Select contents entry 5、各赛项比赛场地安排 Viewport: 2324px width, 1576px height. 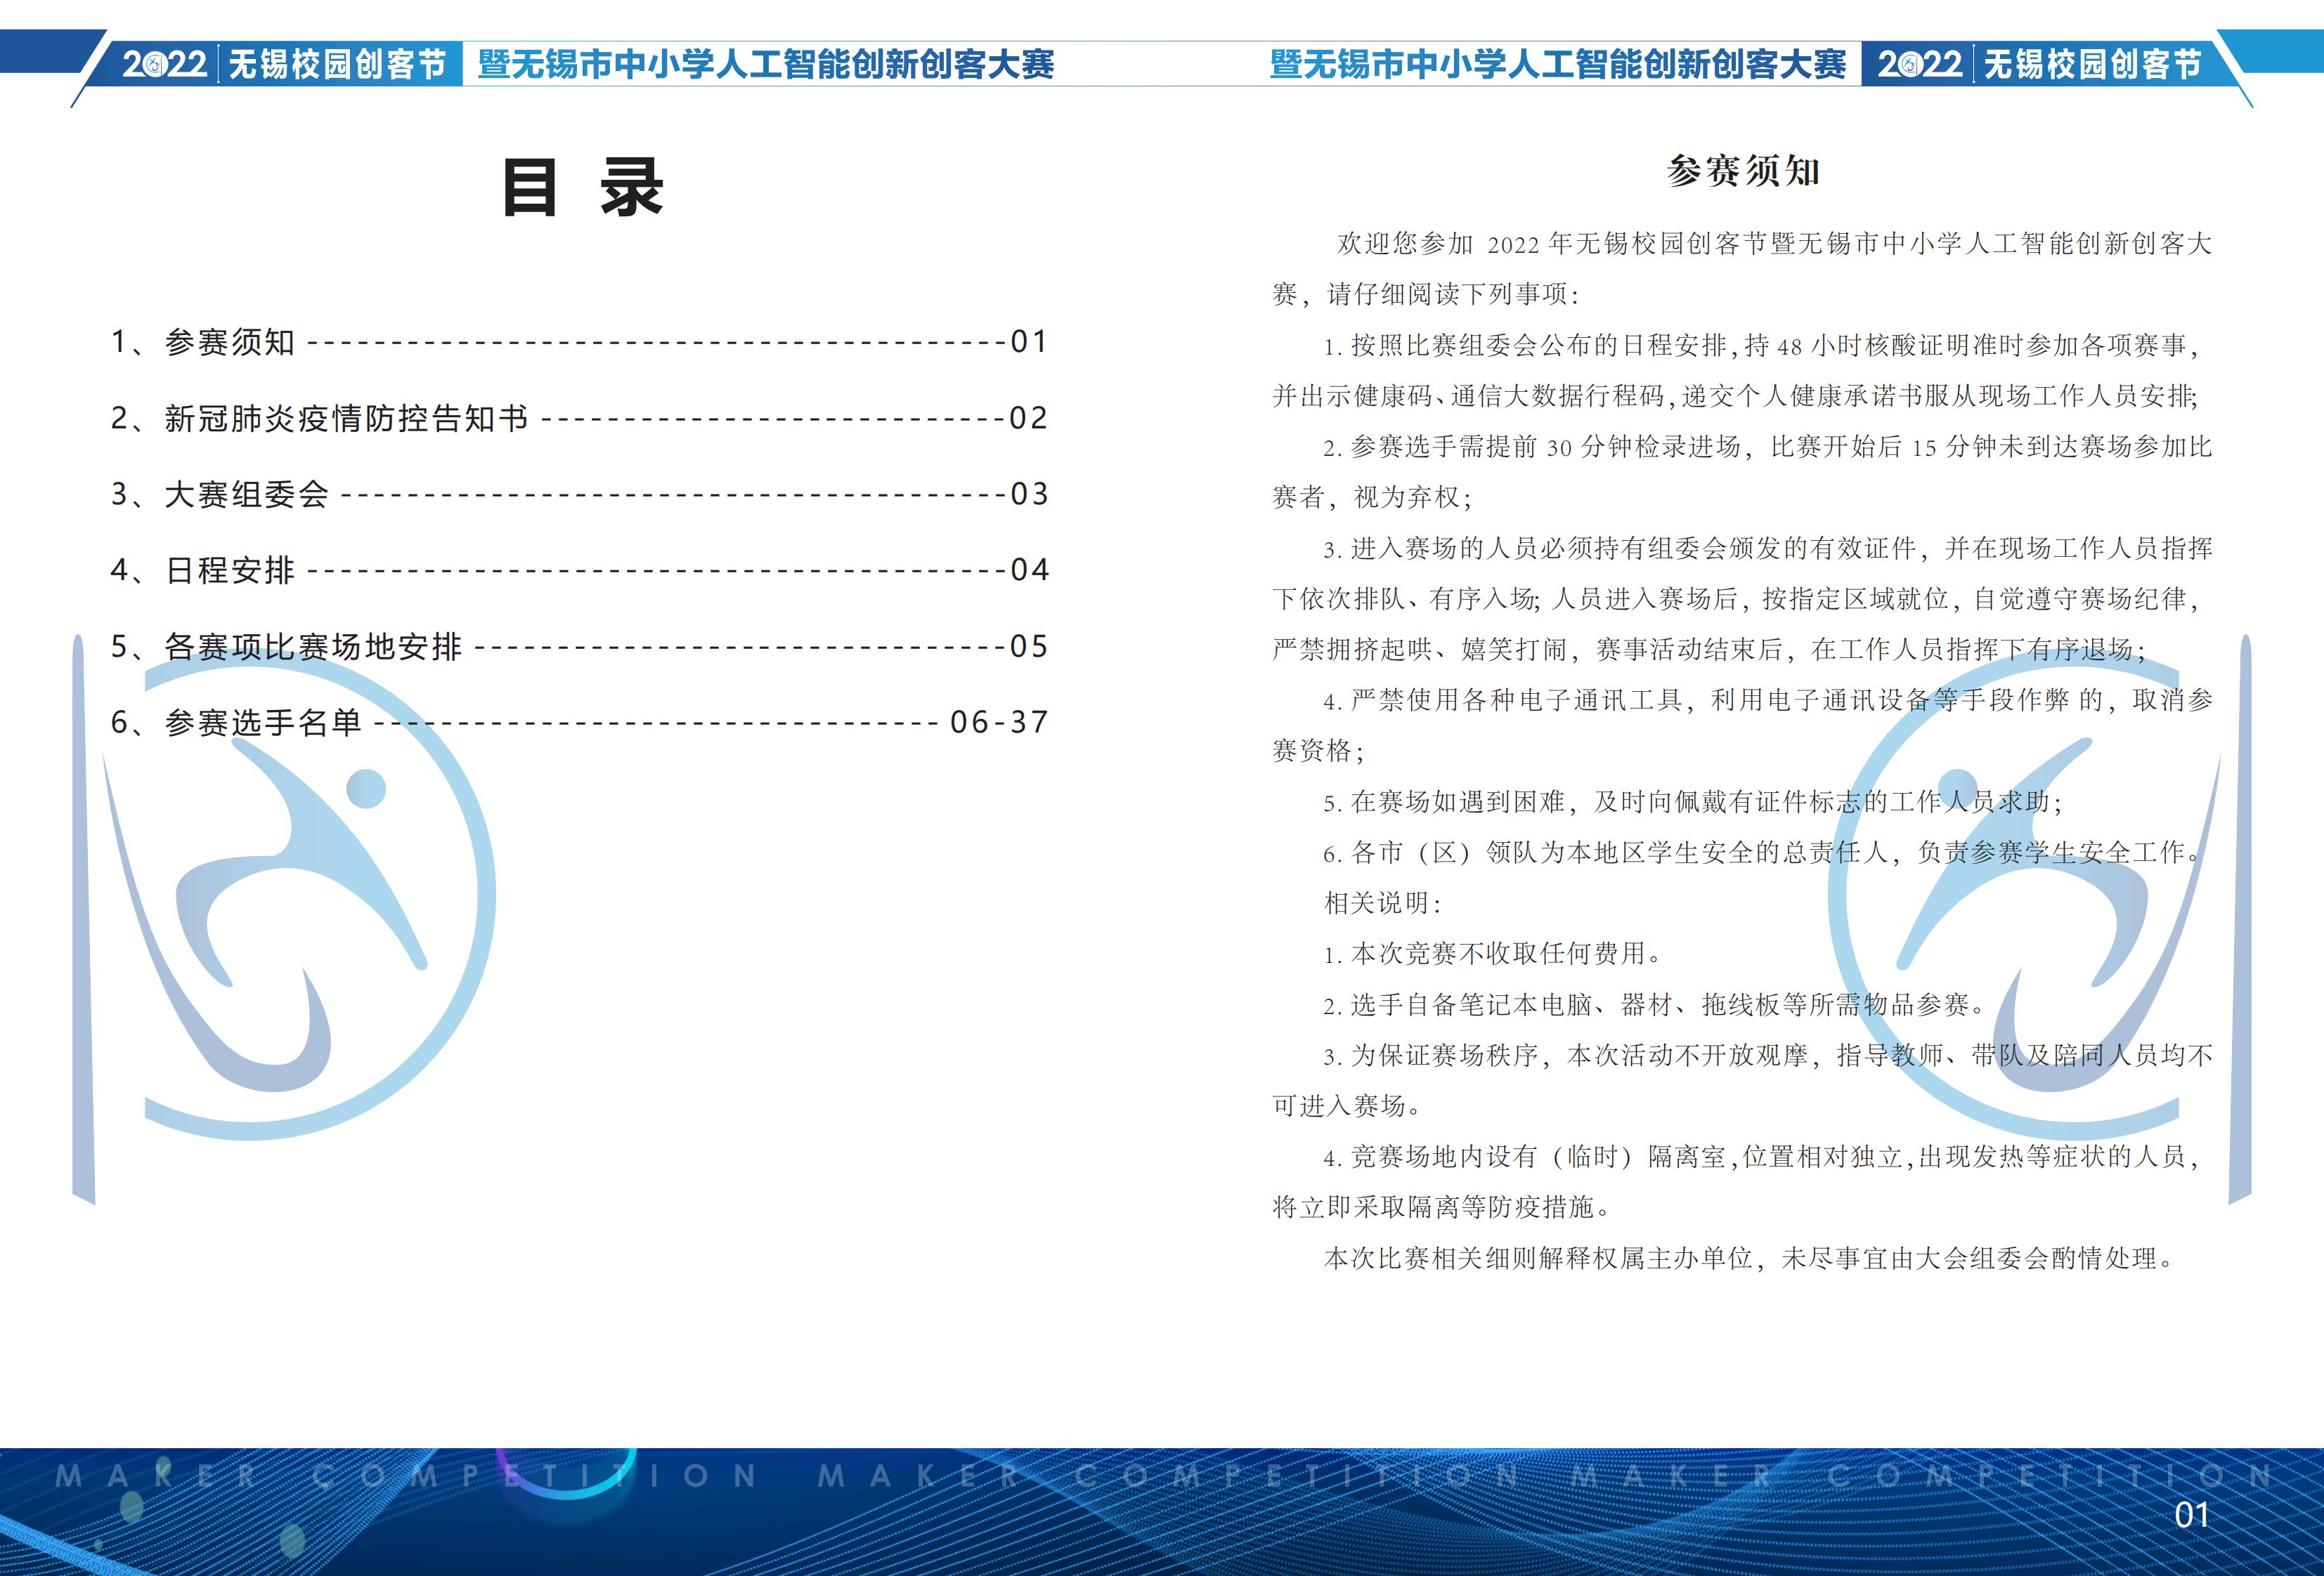pyautogui.click(x=579, y=647)
